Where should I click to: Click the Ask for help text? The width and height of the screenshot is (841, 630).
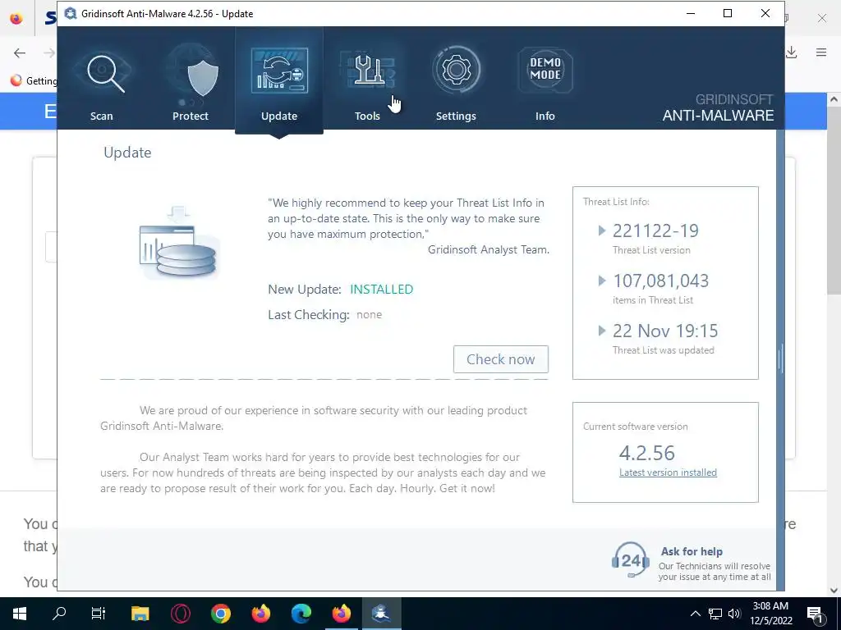click(692, 551)
